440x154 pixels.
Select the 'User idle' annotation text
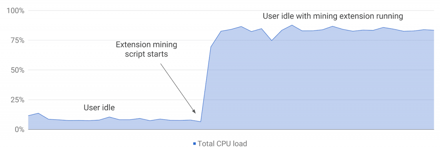tap(99, 108)
